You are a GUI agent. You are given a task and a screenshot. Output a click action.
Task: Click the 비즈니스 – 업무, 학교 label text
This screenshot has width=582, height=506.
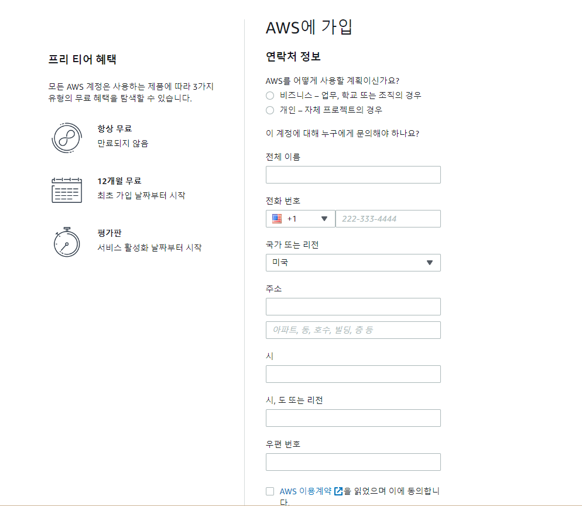[x=350, y=95]
